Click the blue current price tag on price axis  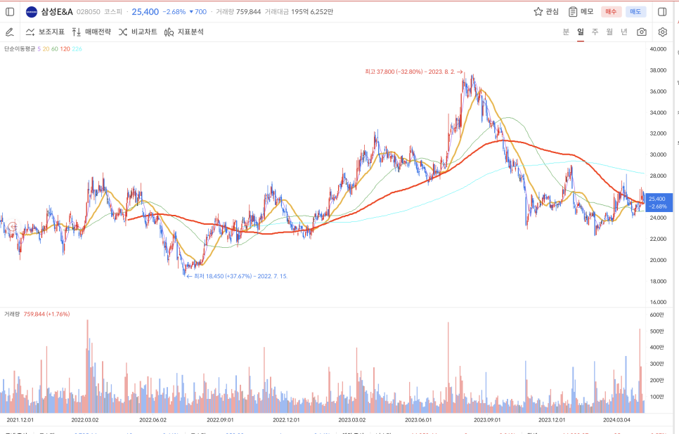click(659, 202)
